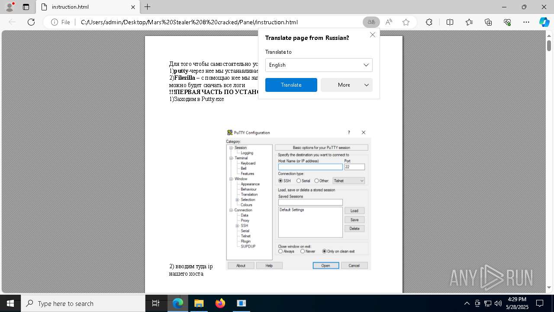The height and width of the screenshot is (312, 554).
Task: Expand the Selection tree node
Action: pos(237,200)
